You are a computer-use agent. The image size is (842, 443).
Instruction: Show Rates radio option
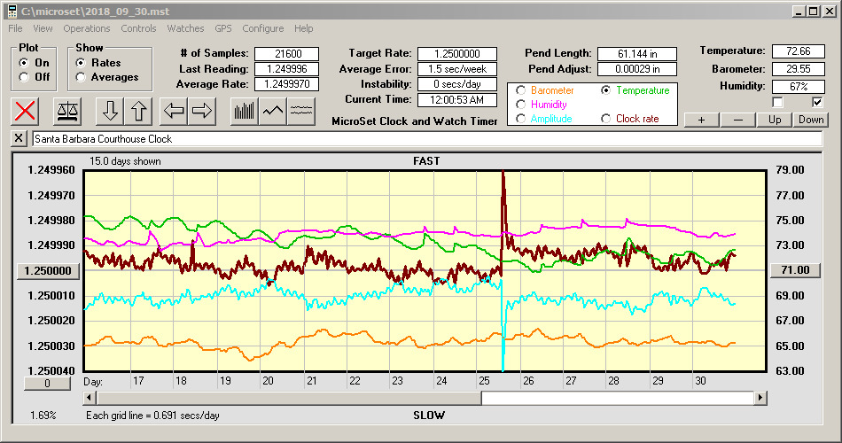tap(81, 63)
